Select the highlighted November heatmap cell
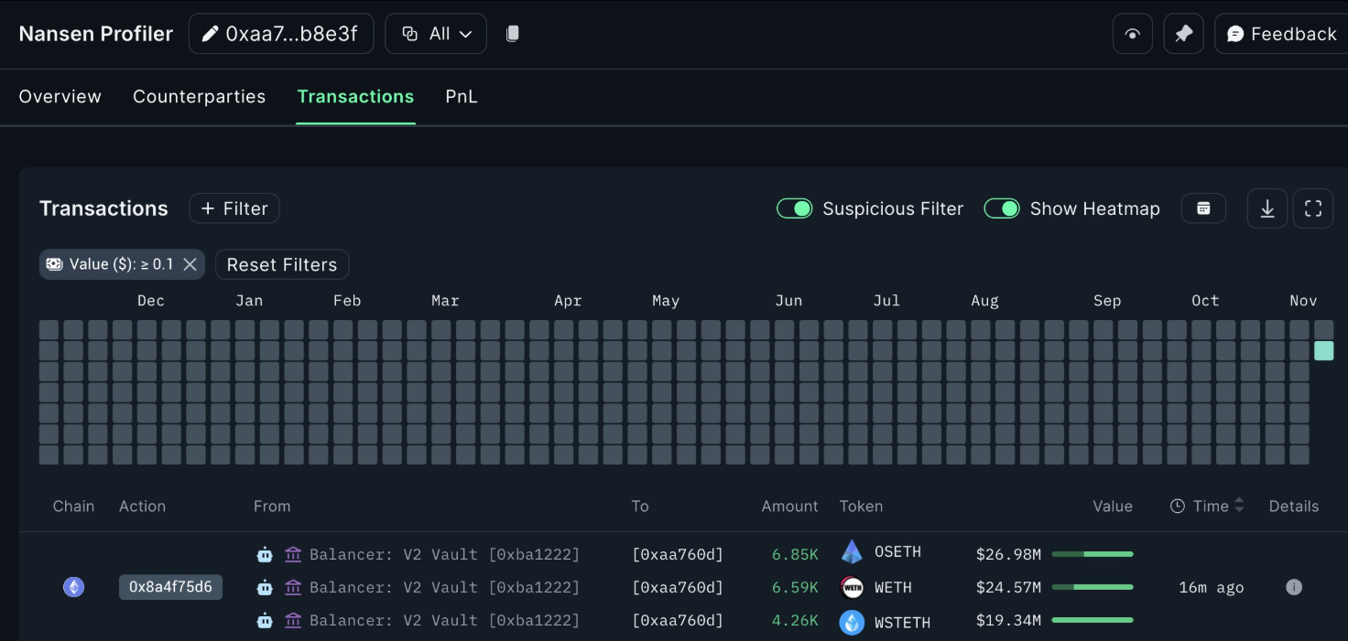1348x641 pixels. pos(1323,350)
